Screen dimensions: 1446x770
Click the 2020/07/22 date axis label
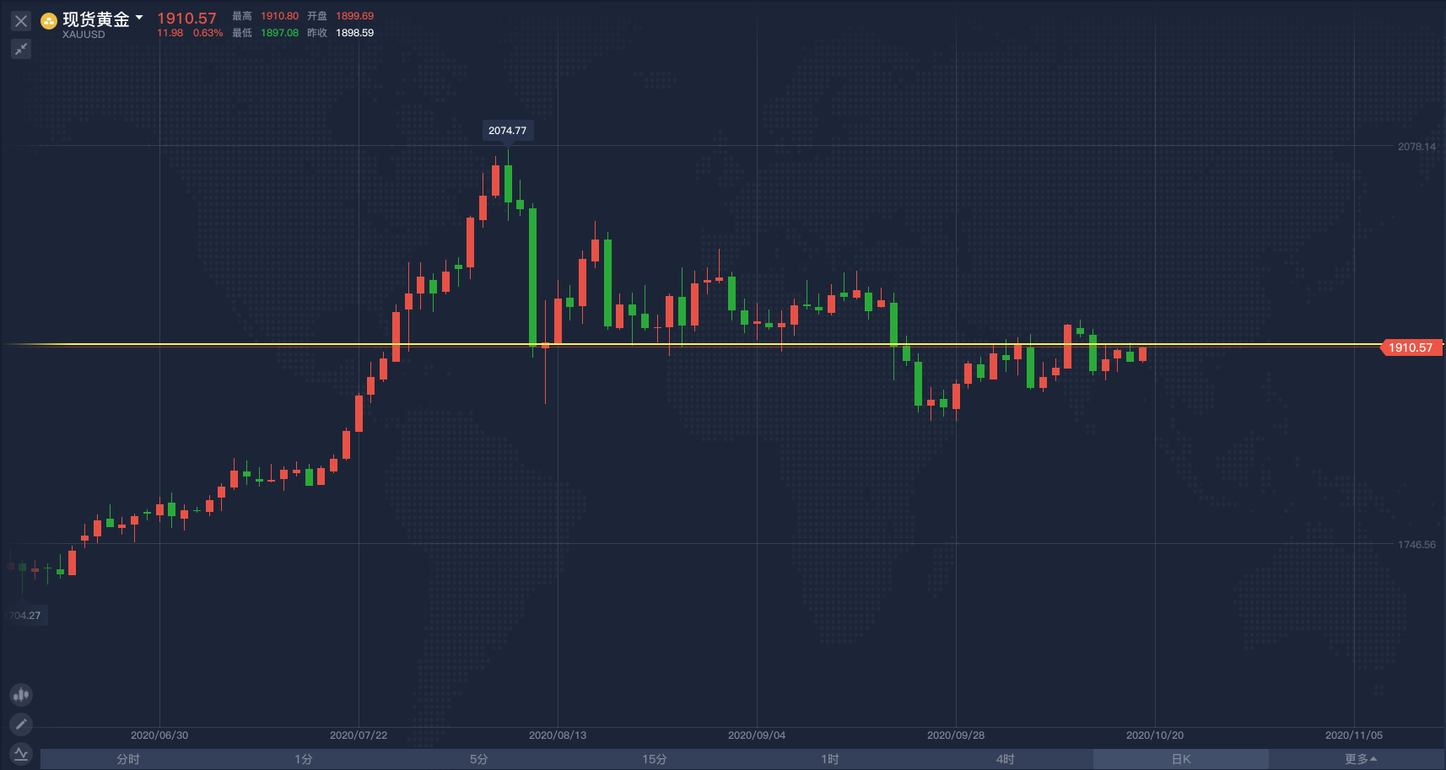point(359,735)
